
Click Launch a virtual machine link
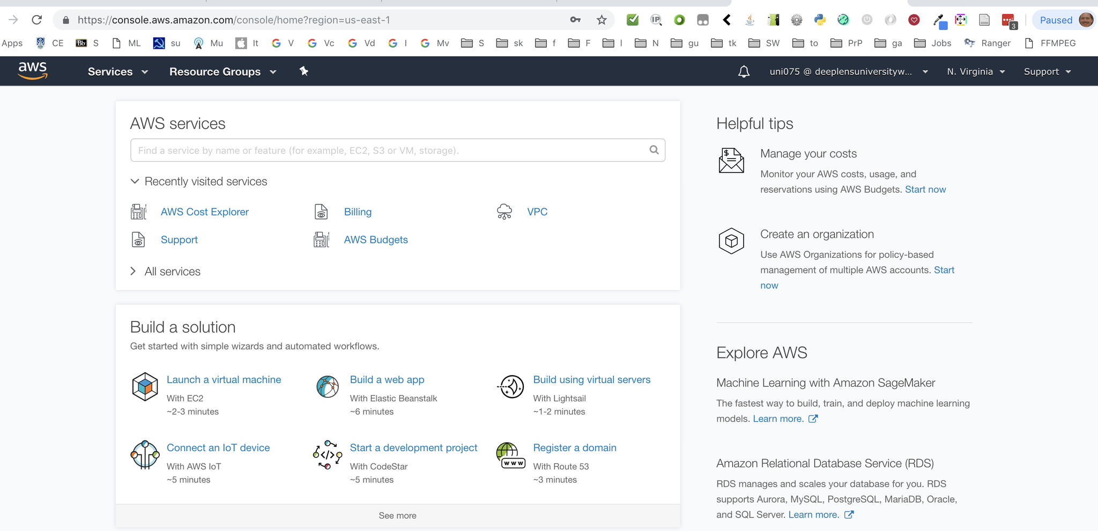click(x=224, y=379)
